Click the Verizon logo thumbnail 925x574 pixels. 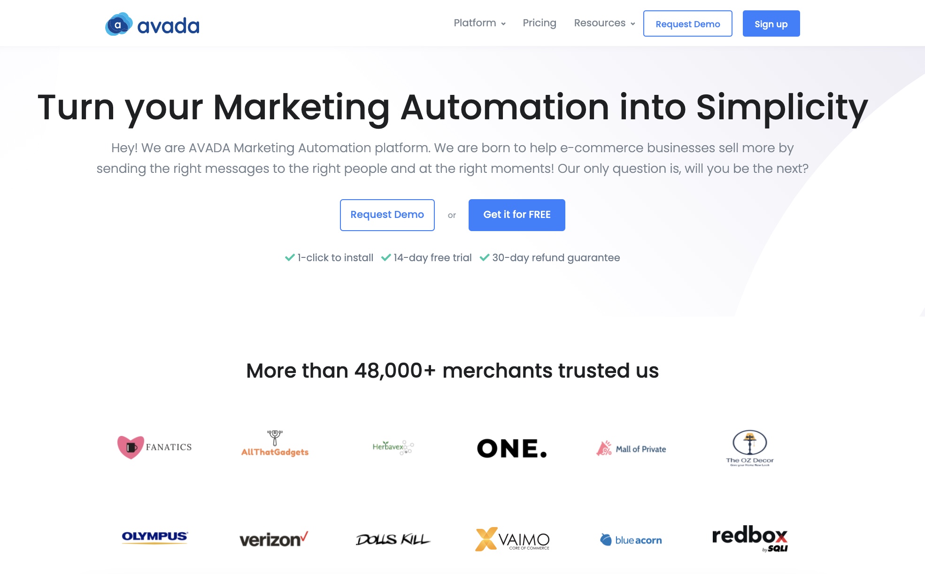click(x=274, y=538)
